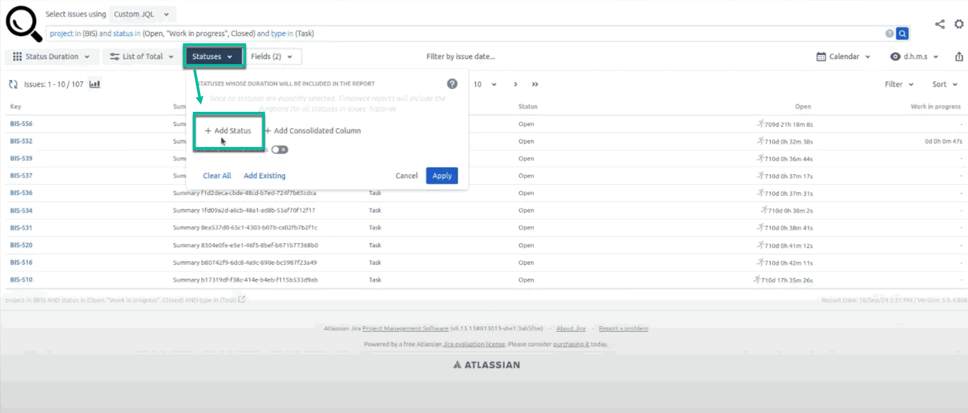Image resolution: width=968 pixels, height=413 pixels.
Task: Open the Fields (2) menu
Action: pyautogui.click(x=272, y=57)
